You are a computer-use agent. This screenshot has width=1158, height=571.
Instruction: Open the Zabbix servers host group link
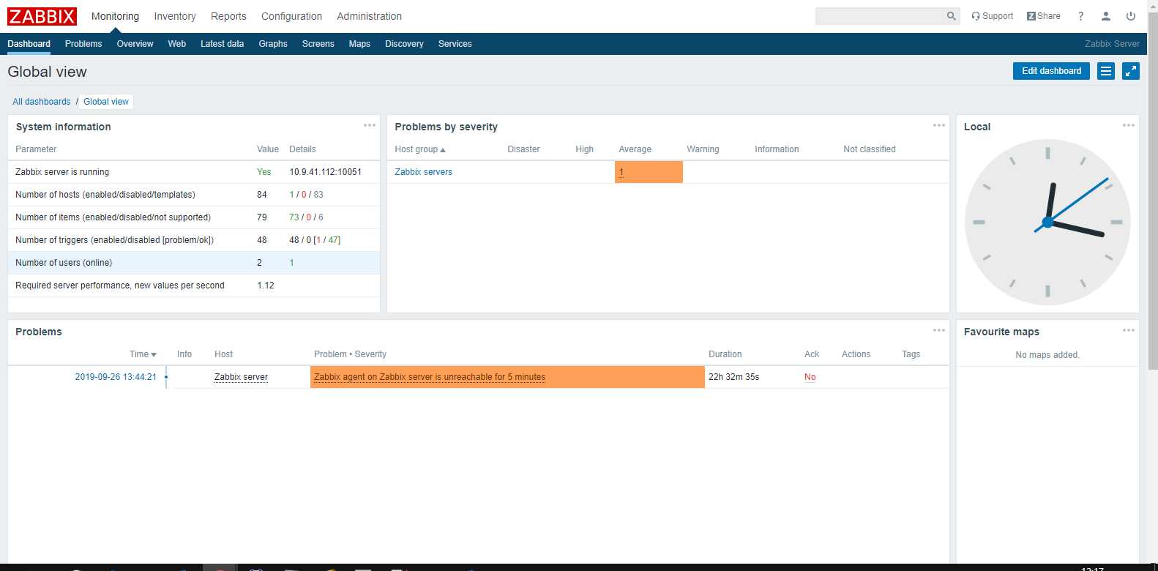[x=423, y=172]
